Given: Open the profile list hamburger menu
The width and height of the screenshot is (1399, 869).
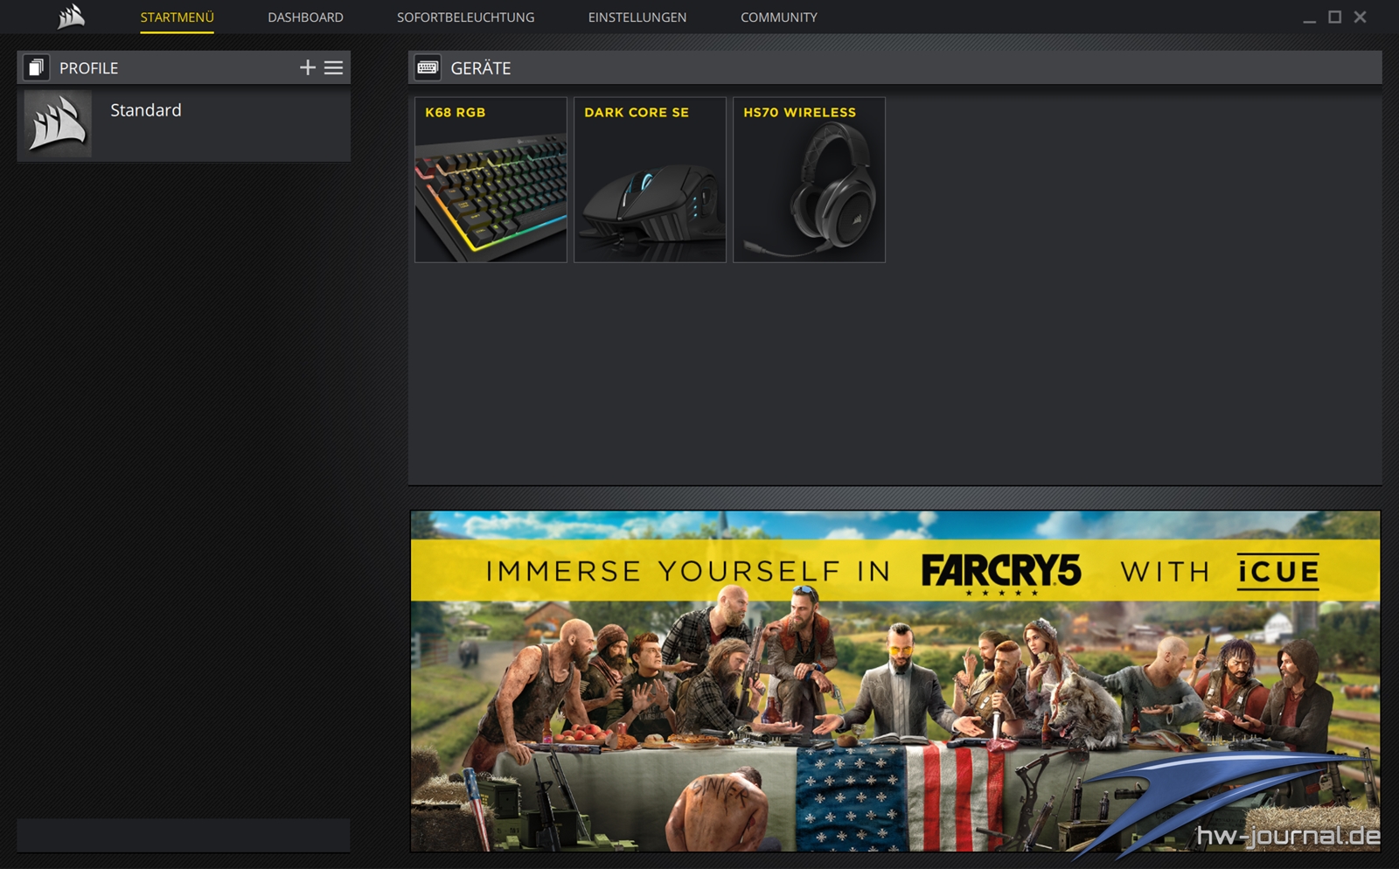Looking at the screenshot, I should coord(334,67).
